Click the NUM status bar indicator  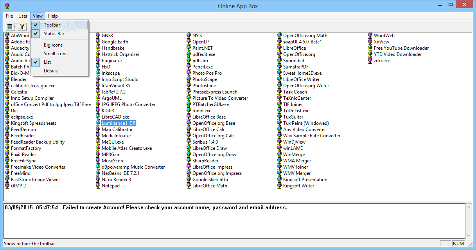pos(458,243)
